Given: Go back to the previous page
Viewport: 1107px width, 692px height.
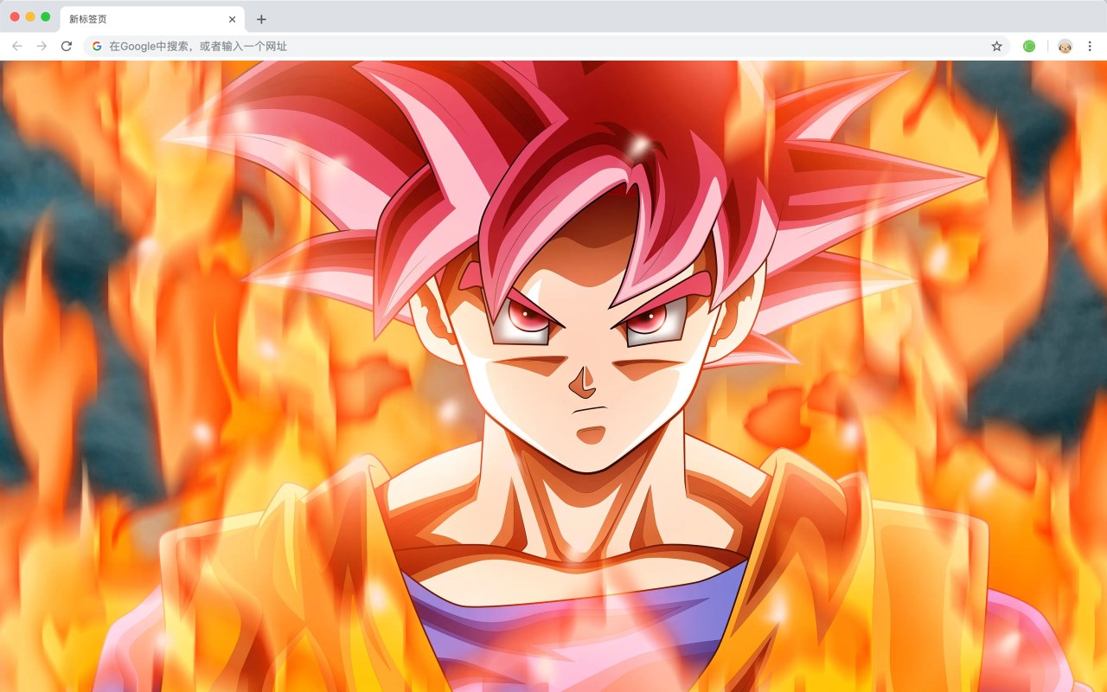Looking at the screenshot, I should 17,46.
